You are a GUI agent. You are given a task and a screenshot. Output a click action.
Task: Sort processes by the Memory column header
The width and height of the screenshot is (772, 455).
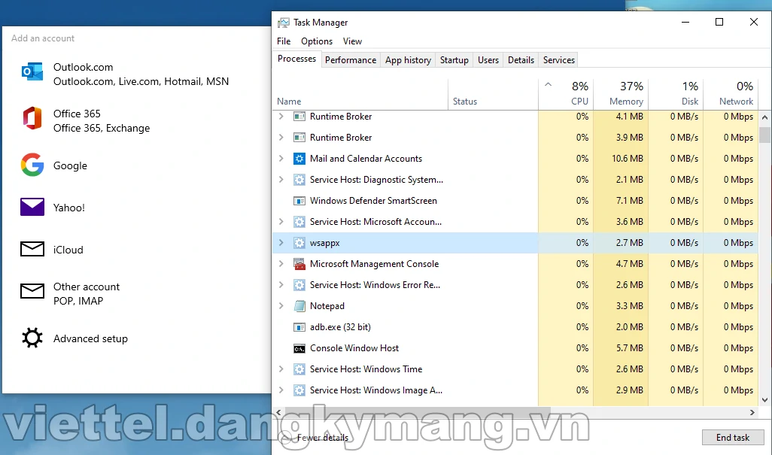click(x=621, y=93)
